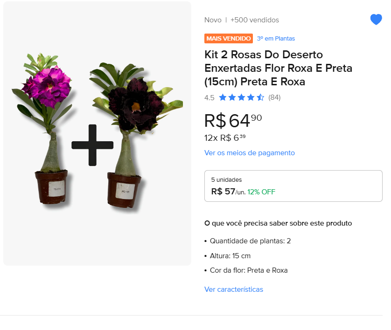Image resolution: width=391 pixels, height=330 pixels.
Task: Click the orange MAIS VENDIDO badge
Action: 228,38
